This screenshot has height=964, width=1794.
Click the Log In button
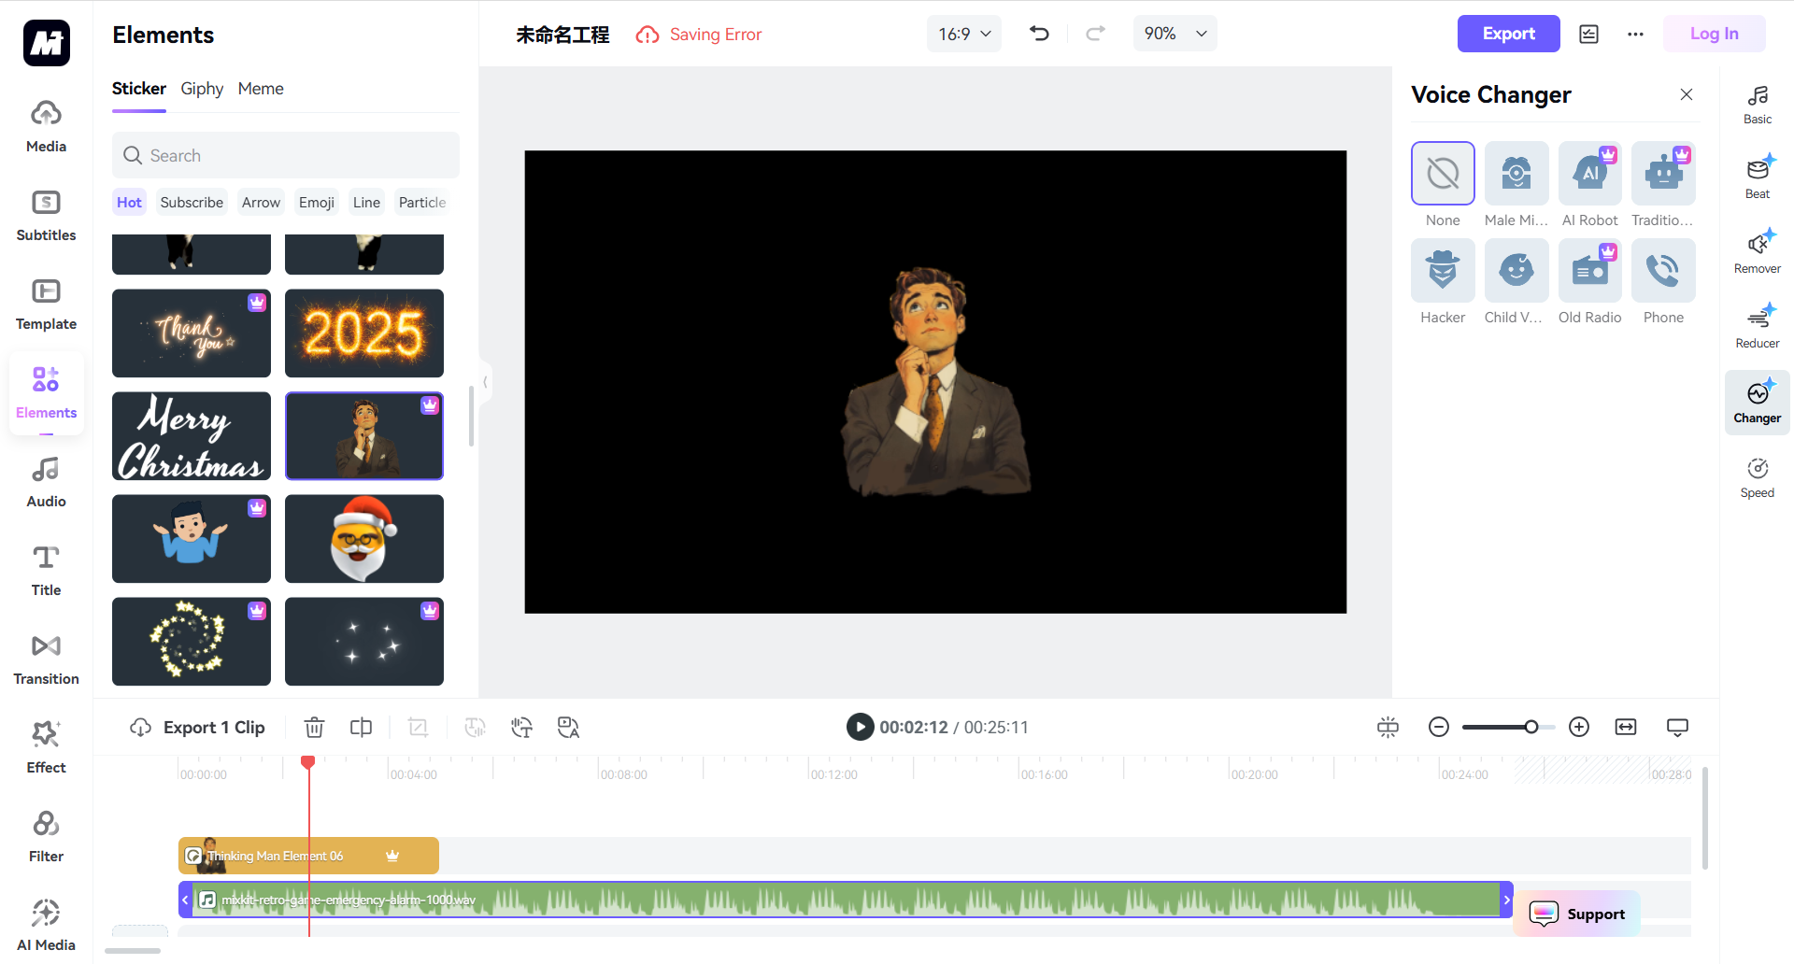[1714, 34]
